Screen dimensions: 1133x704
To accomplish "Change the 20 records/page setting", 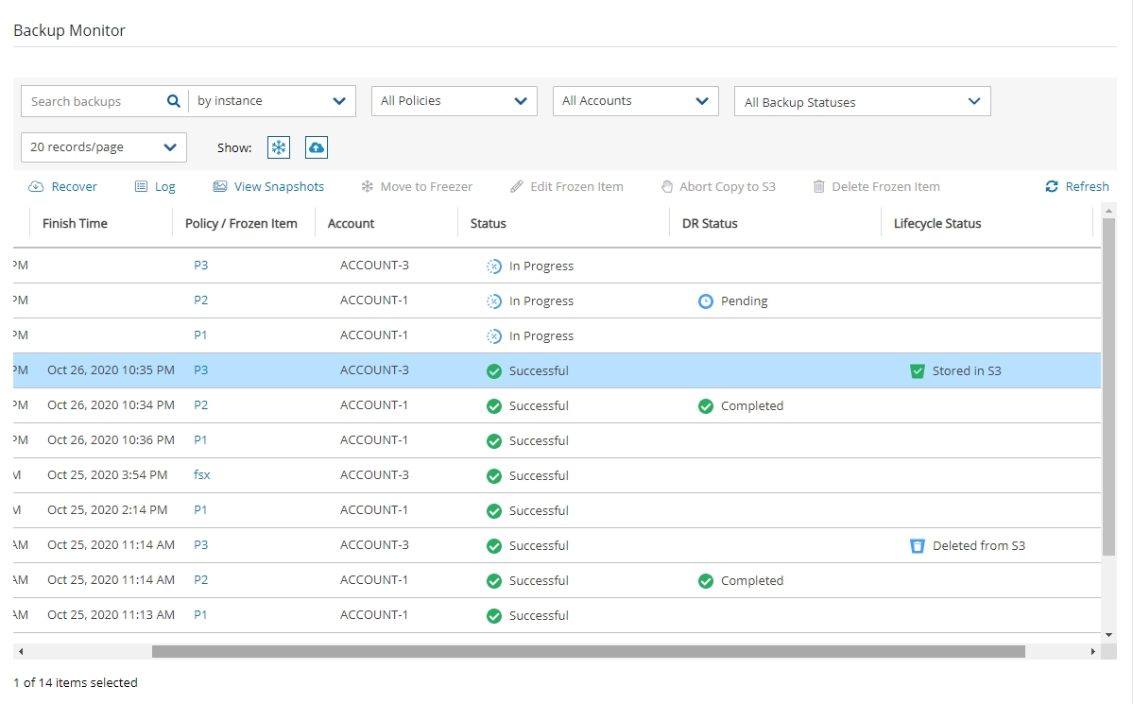I will click(x=104, y=147).
